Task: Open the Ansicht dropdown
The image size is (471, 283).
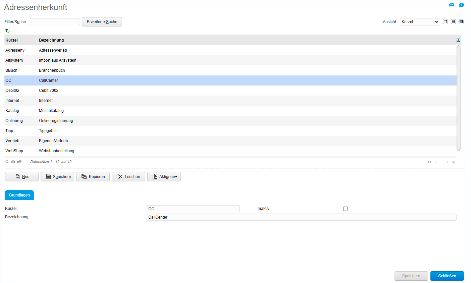Action: point(420,22)
